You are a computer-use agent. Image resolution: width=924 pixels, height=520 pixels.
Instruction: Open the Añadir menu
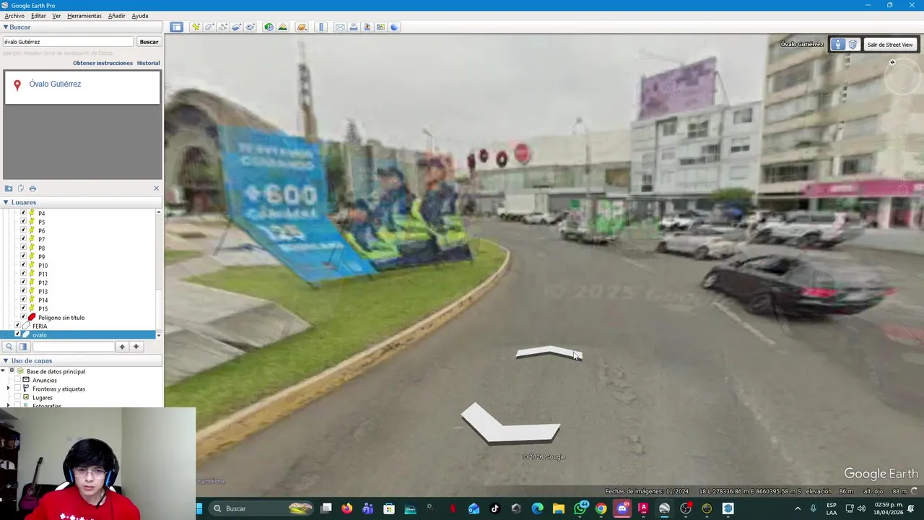click(116, 16)
